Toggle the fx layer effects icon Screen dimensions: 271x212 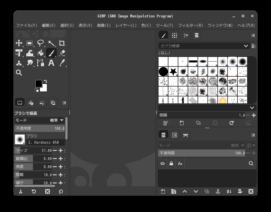[x=180, y=164]
